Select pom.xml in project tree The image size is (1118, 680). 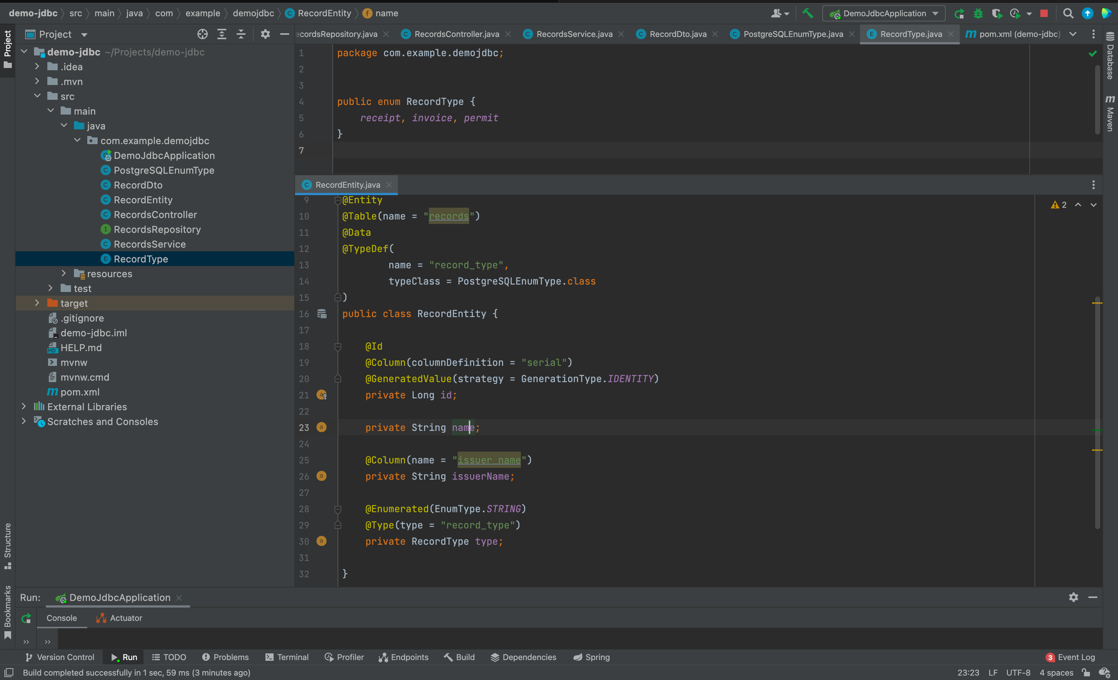tap(80, 391)
